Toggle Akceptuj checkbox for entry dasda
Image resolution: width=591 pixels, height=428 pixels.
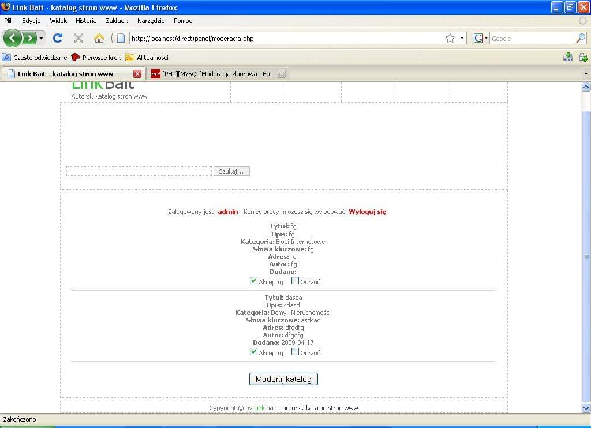[x=253, y=351]
